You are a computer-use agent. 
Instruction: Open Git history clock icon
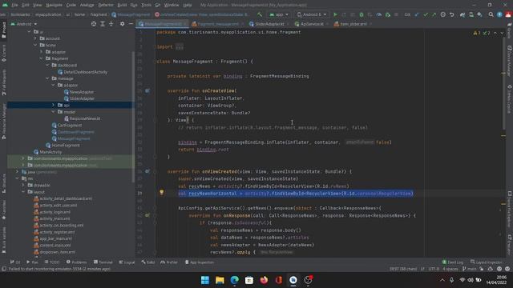(442, 14)
